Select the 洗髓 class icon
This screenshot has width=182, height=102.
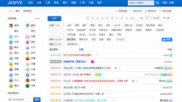point(27,64)
